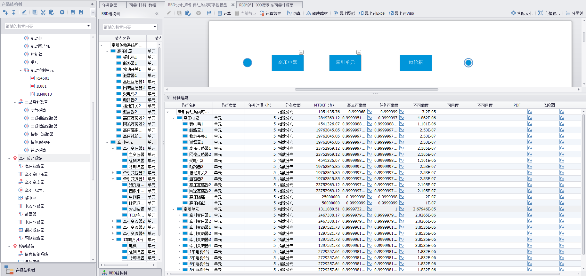Expand the plus box above 高压电器 block
Viewport: 586px width, 276px height.
301,52
